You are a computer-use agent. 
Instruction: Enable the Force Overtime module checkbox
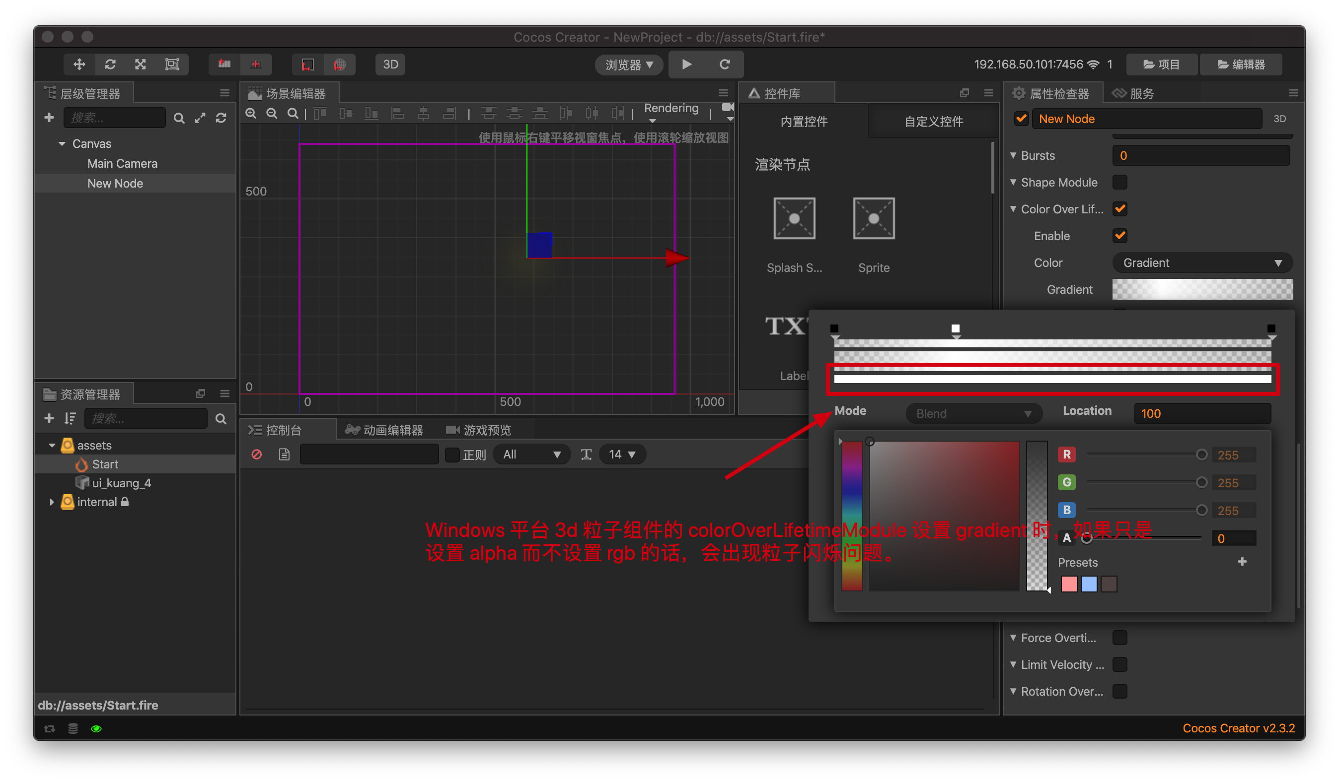pyautogui.click(x=1119, y=638)
